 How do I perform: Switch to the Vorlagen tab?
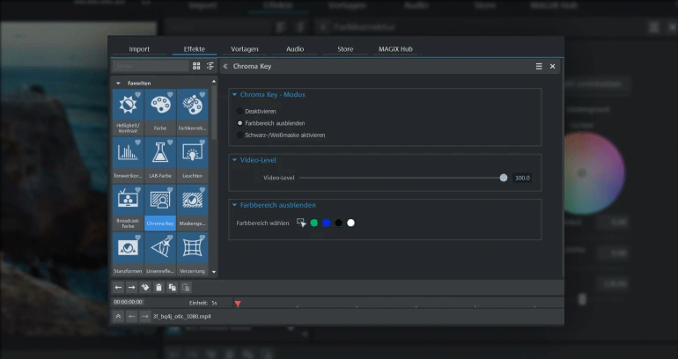pyautogui.click(x=244, y=49)
